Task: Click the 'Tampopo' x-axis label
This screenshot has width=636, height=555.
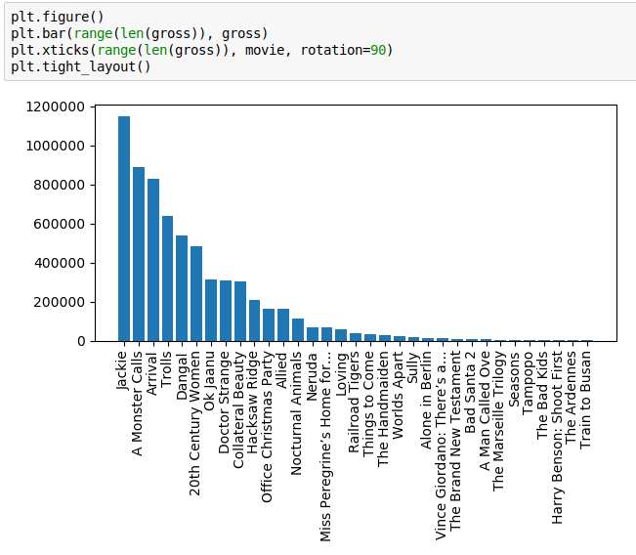Action: pos(528,383)
